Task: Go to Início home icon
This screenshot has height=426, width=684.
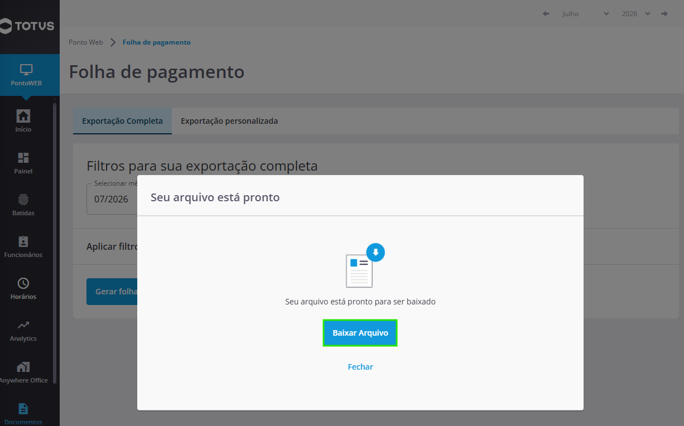Action: click(23, 116)
